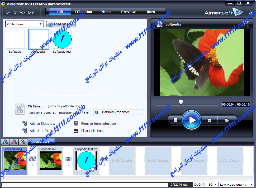Expand the Collections dropdown
The width and height of the screenshot is (256, 188).
pos(25,24)
